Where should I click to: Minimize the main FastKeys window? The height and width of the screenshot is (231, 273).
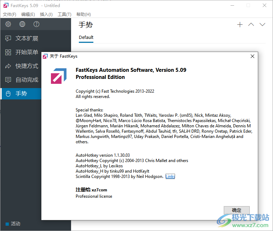tap(232, 5)
